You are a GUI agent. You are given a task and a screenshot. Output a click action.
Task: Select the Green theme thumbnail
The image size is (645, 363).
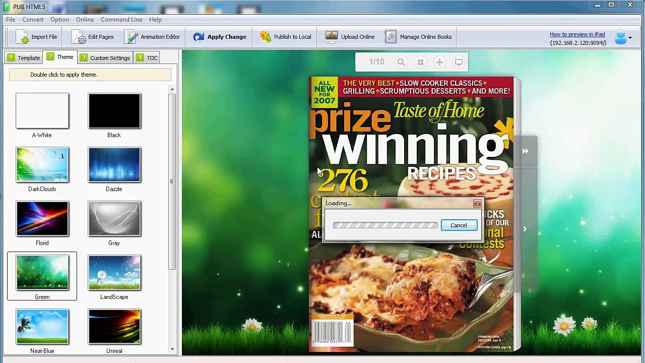(x=42, y=273)
